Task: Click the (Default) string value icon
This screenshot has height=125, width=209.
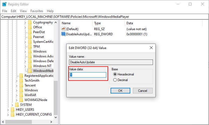Action: click(x=63, y=29)
